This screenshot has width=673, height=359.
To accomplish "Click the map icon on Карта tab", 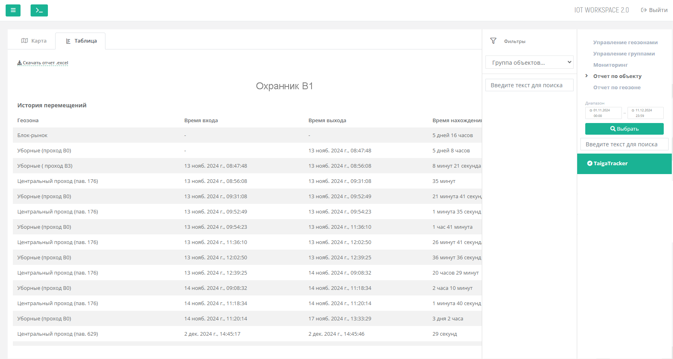I will click(x=25, y=41).
